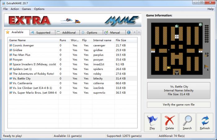
Task: Switch to the Supported tab
Action: click(x=42, y=33)
